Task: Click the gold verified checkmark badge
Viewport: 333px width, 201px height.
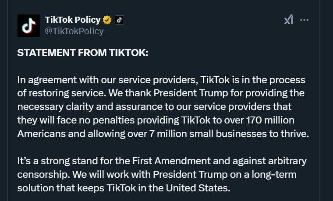Action: (107, 20)
